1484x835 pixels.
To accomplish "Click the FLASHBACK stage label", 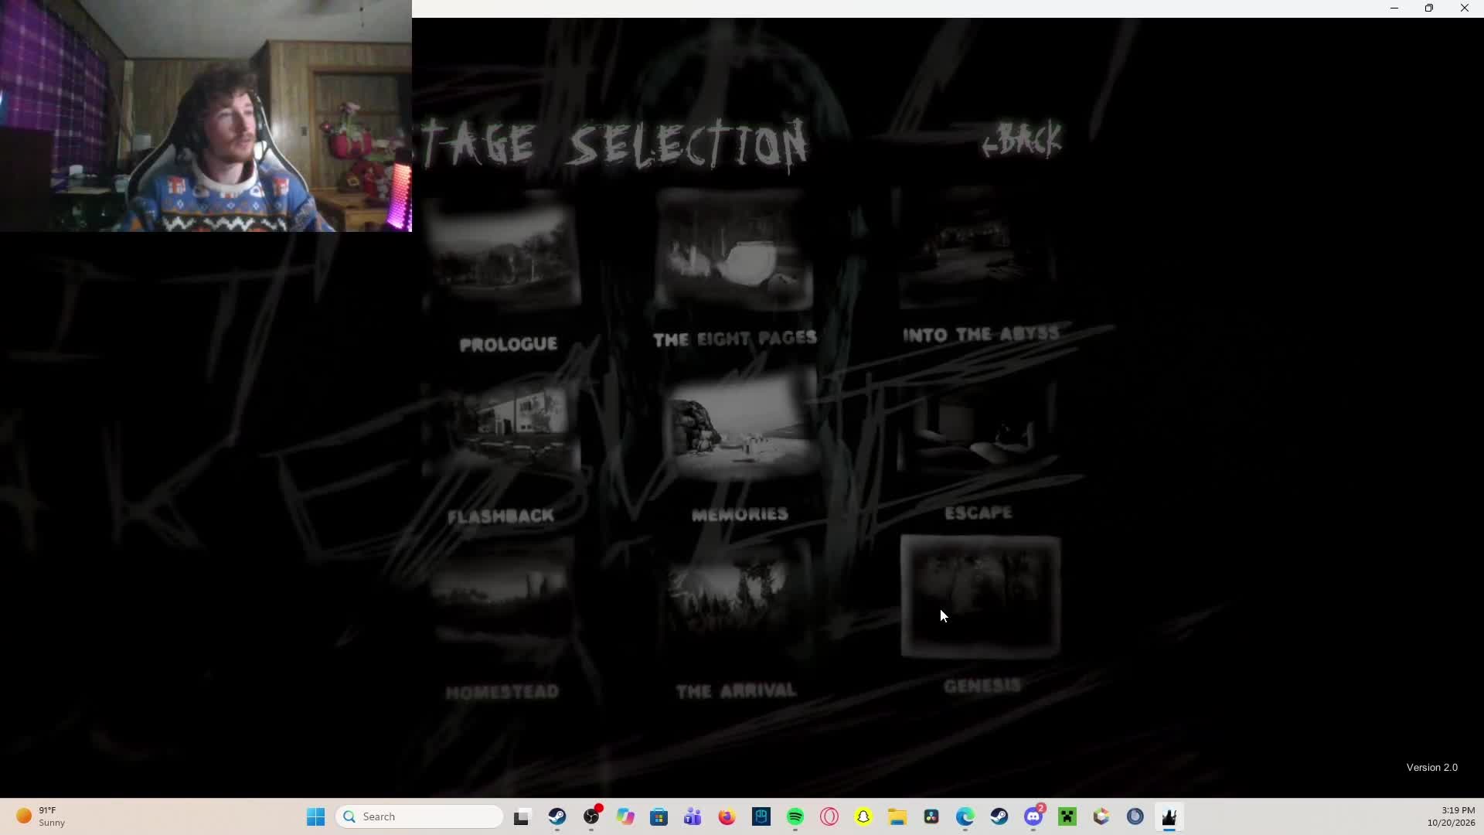I will coord(500,516).
